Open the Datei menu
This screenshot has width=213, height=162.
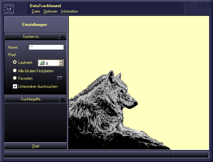36,11
